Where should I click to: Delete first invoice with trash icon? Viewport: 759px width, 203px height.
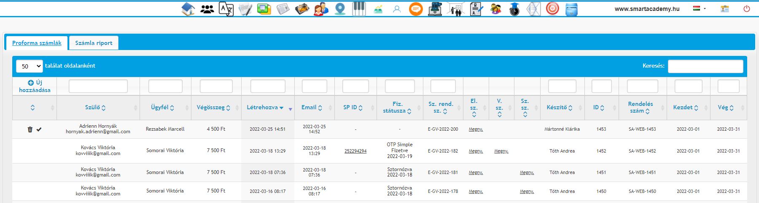click(x=30, y=129)
